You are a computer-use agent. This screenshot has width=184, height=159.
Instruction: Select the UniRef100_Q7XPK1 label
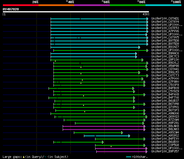(165, 107)
